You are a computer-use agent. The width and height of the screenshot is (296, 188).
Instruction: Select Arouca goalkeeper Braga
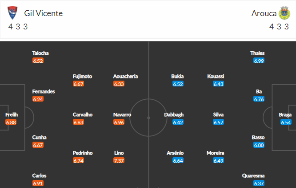point(285,115)
